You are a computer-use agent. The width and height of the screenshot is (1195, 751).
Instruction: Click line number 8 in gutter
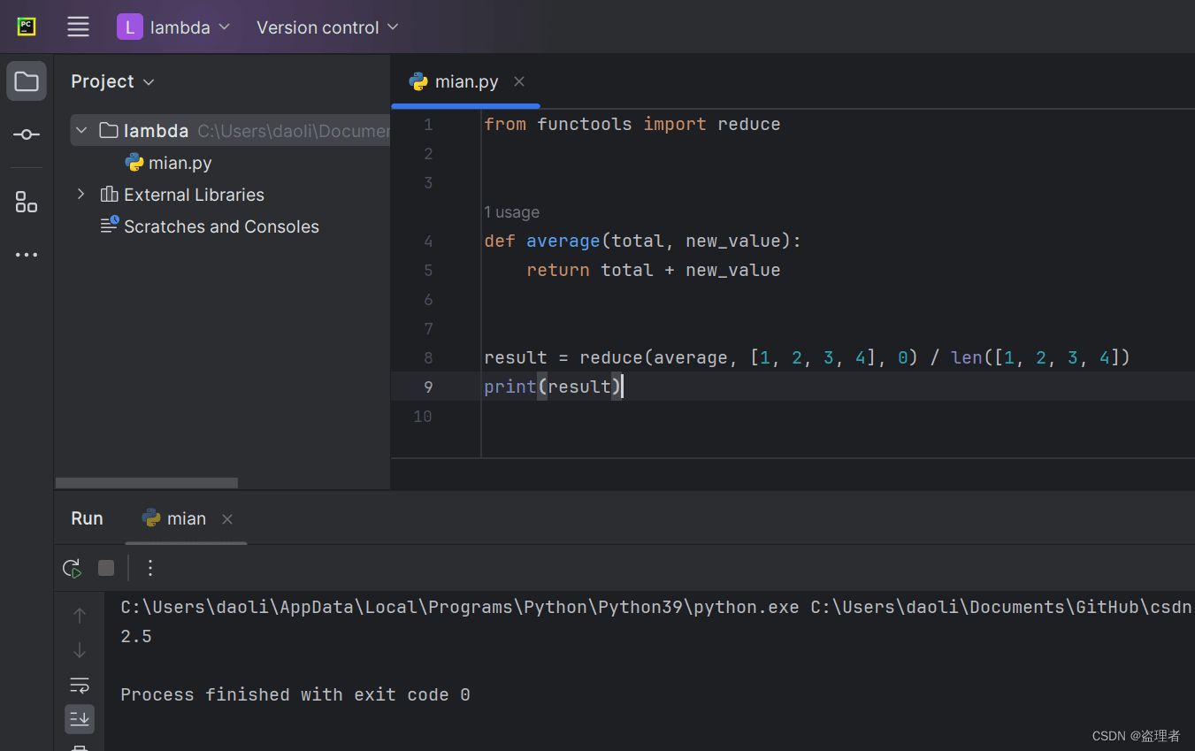[x=428, y=357]
